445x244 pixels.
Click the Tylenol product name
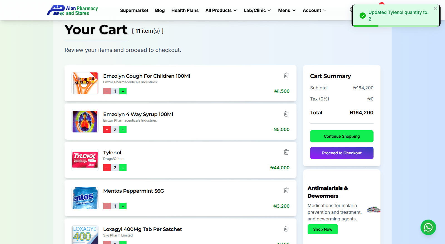point(112,153)
